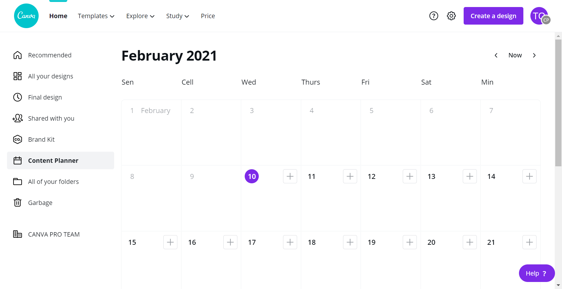Viewport: 562px width, 289px height.
Task: Click the user profile avatar
Action: (539, 16)
